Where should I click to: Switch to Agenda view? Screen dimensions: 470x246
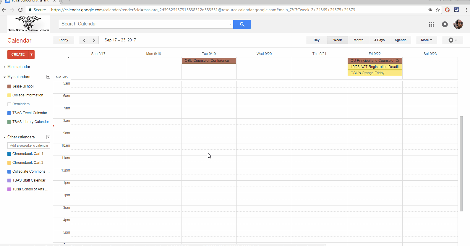400,40
